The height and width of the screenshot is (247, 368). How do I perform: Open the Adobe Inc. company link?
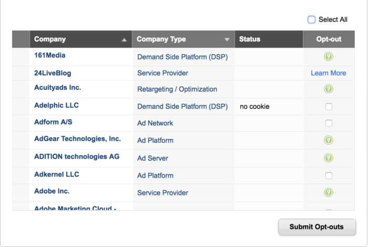point(52,191)
